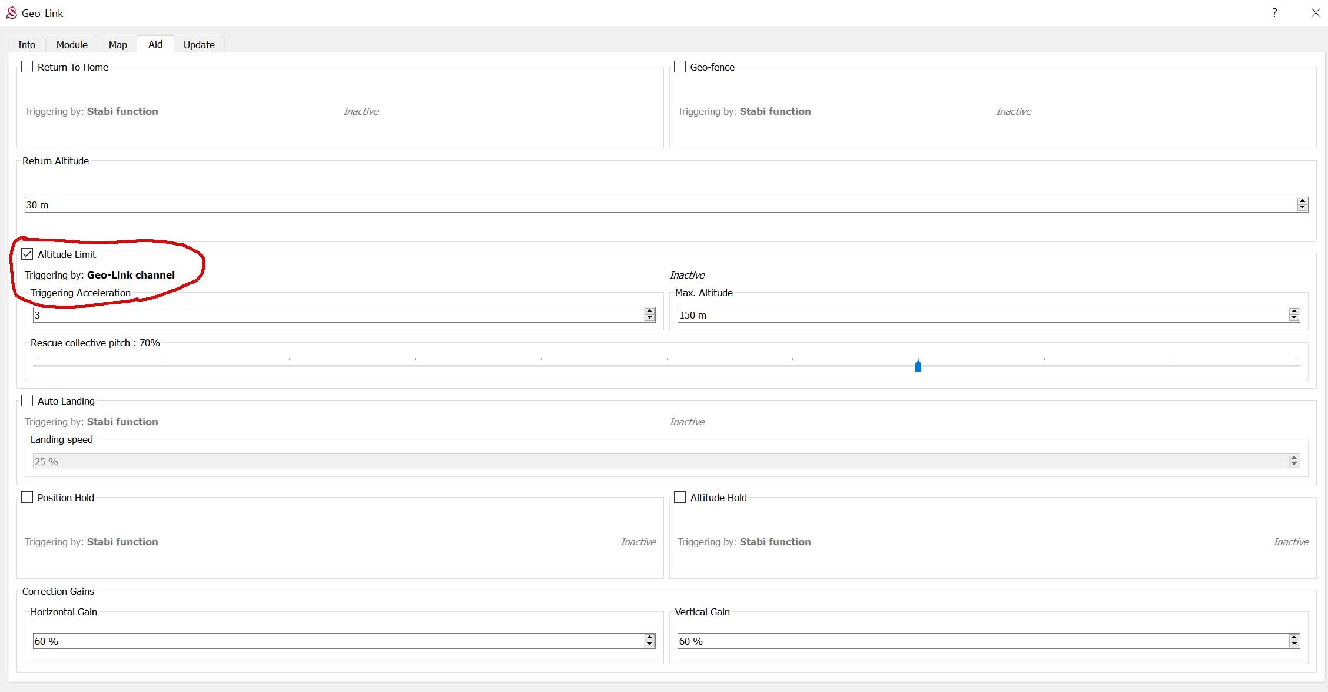Increase Vertical Gain with up arrow
1328x692 pixels.
(1294, 638)
